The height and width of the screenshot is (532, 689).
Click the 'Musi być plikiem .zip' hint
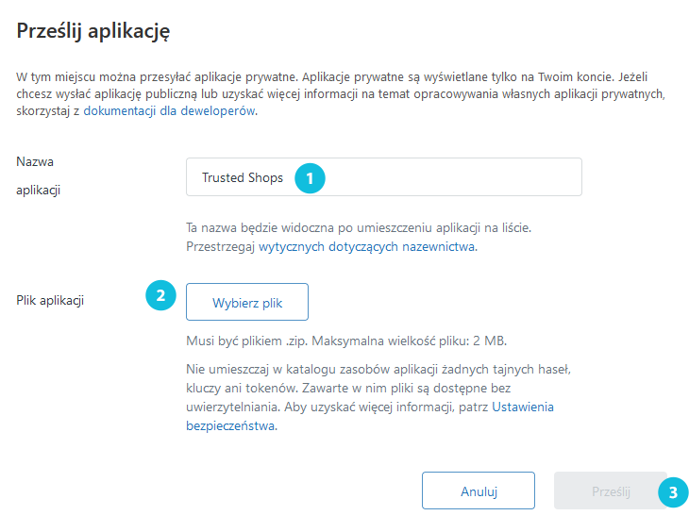point(247,341)
